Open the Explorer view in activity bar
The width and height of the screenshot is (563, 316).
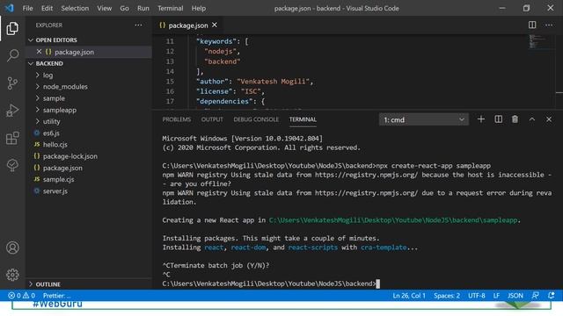pos(12,28)
